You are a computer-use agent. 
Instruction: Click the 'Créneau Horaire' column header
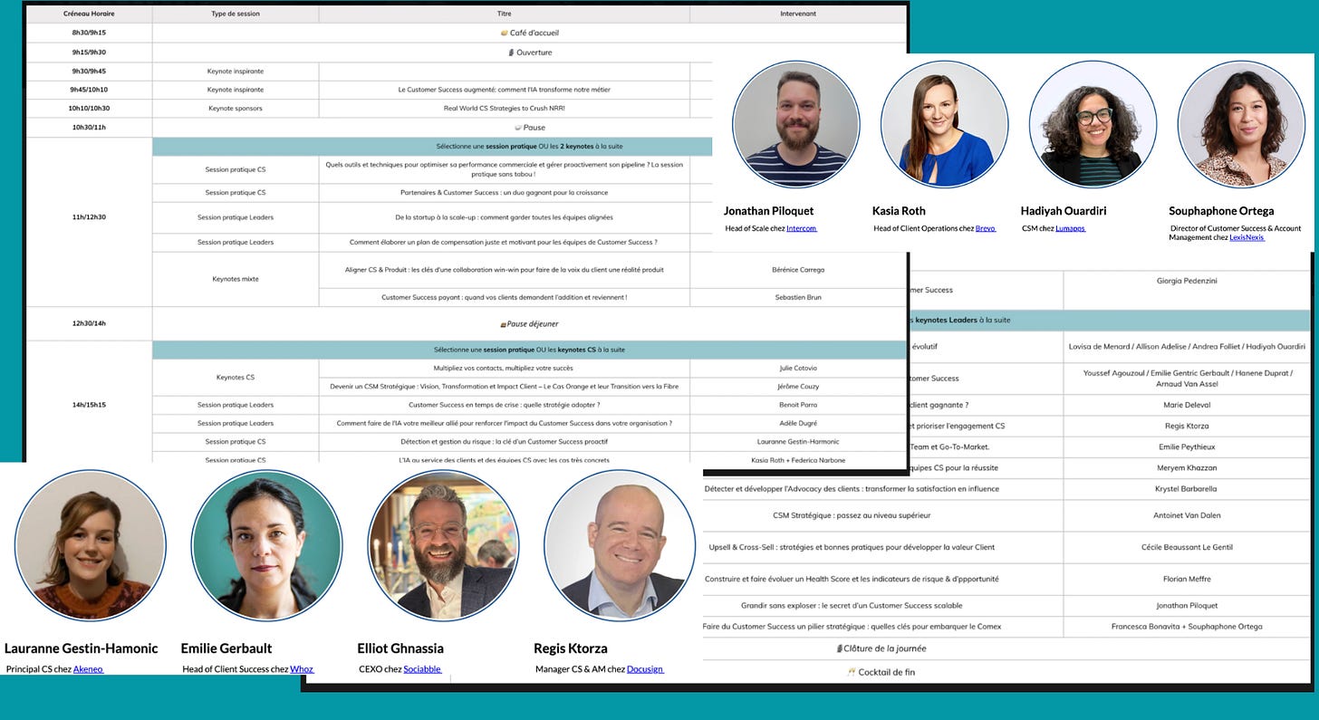point(89,14)
